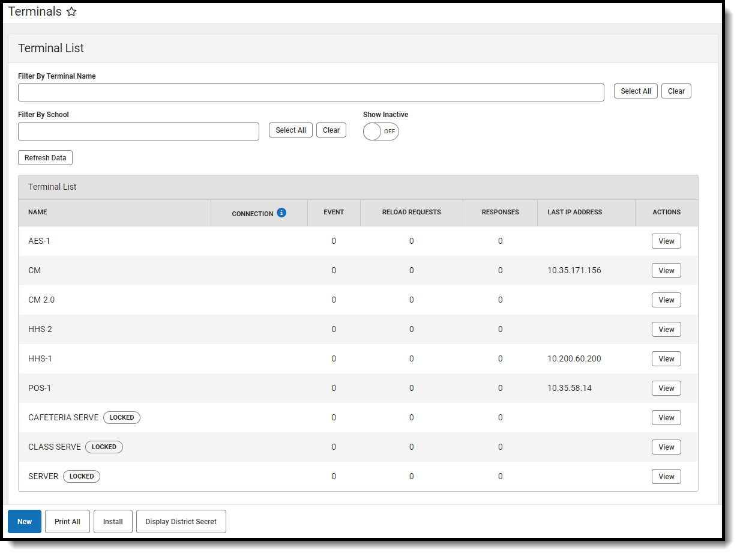The image size is (740, 556).
Task: Select the POS-1 terminal name
Action: [40, 388]
